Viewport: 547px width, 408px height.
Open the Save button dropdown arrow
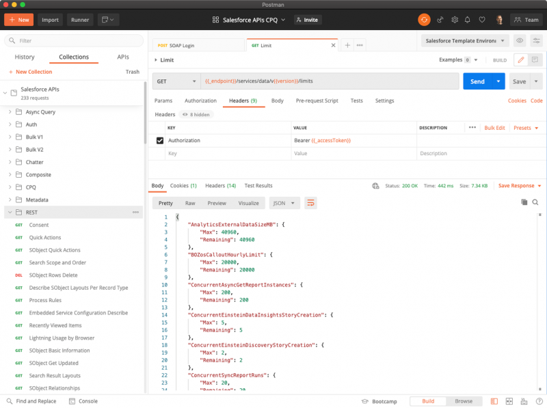(536, 81)
